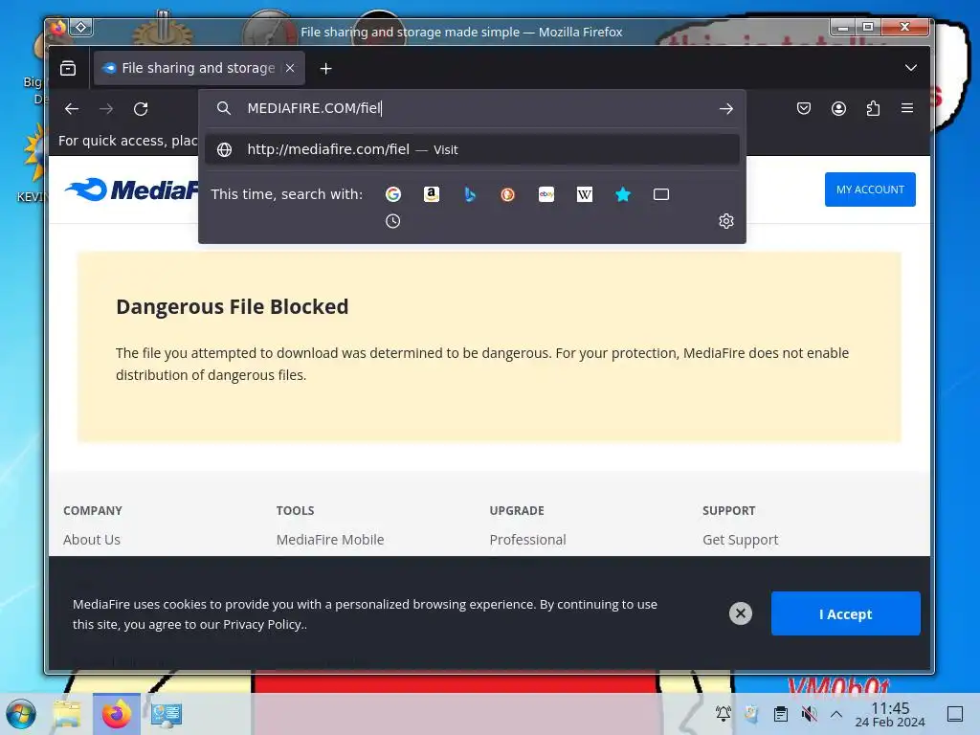Click the I Accept cookies button

coord(846,613)
